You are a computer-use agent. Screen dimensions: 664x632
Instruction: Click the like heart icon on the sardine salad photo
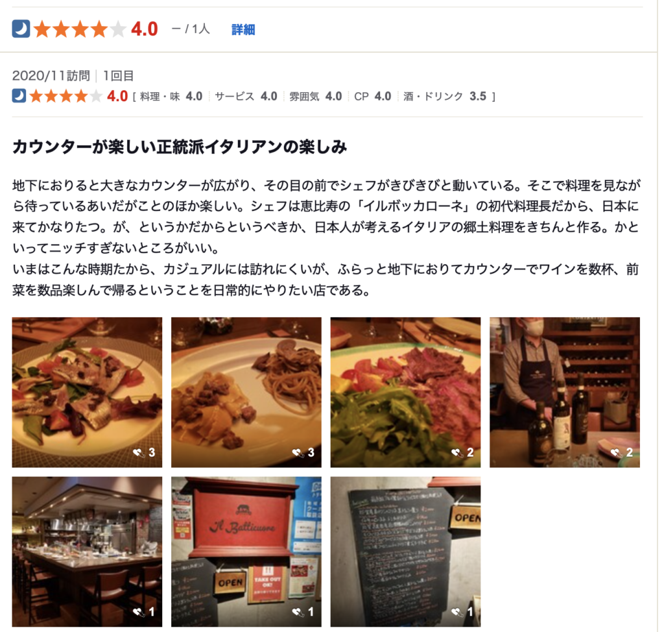139,453
